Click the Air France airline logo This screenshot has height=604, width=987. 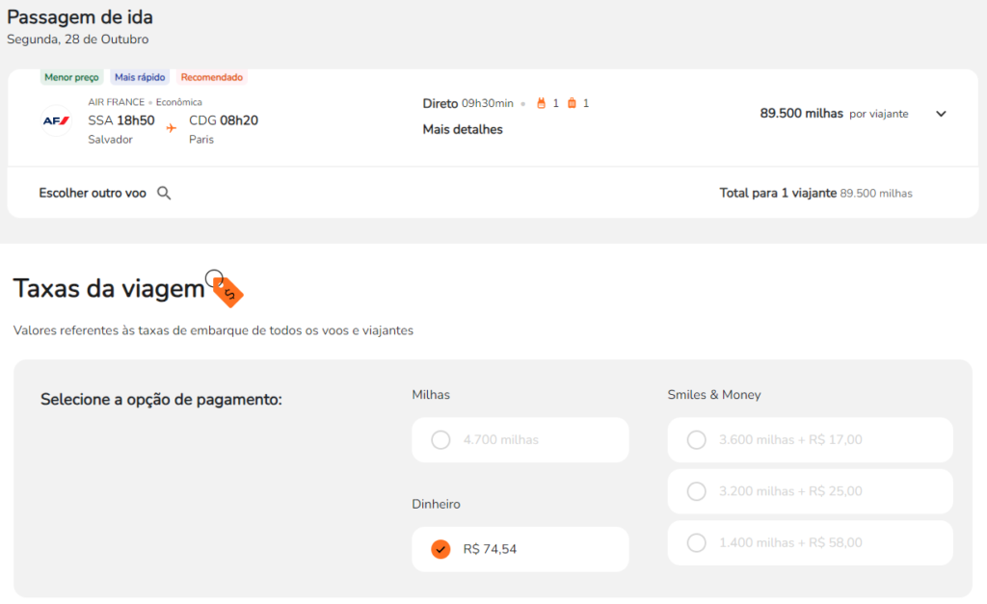[56, 120]
